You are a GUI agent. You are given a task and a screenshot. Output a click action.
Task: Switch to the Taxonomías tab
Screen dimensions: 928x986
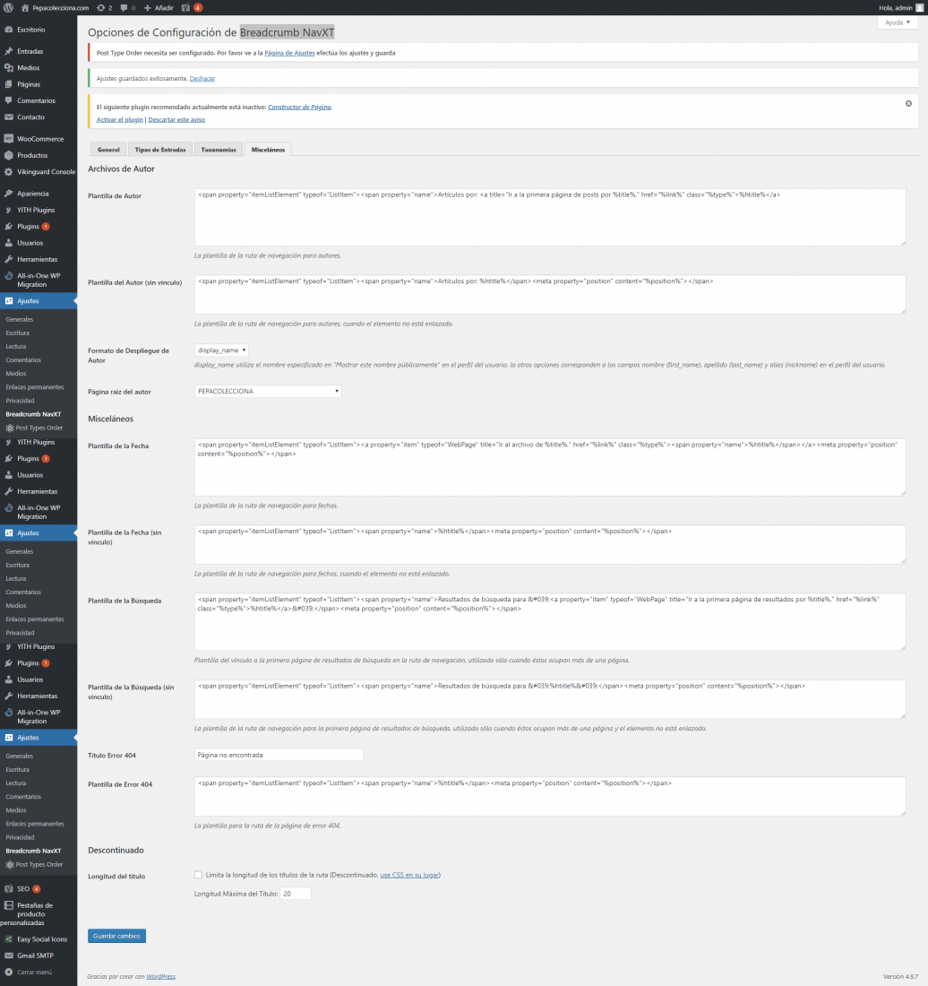click(x=219, y=150)
